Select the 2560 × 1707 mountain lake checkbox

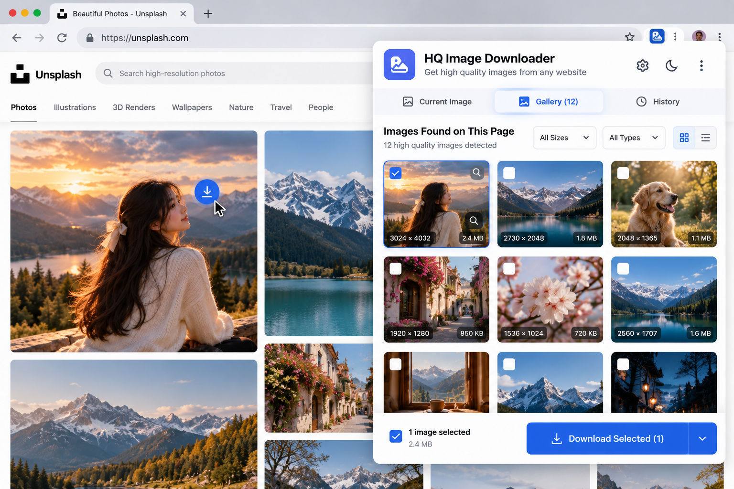[x=623, y=268]
